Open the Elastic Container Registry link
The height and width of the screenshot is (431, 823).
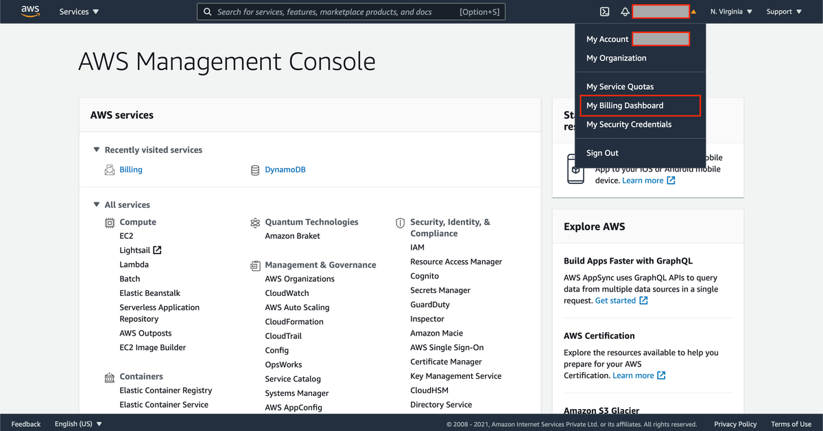click(x=165, y=391)
